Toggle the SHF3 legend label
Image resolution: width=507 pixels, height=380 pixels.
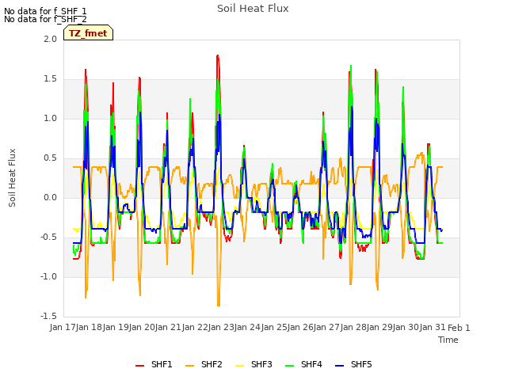point(261,364)
